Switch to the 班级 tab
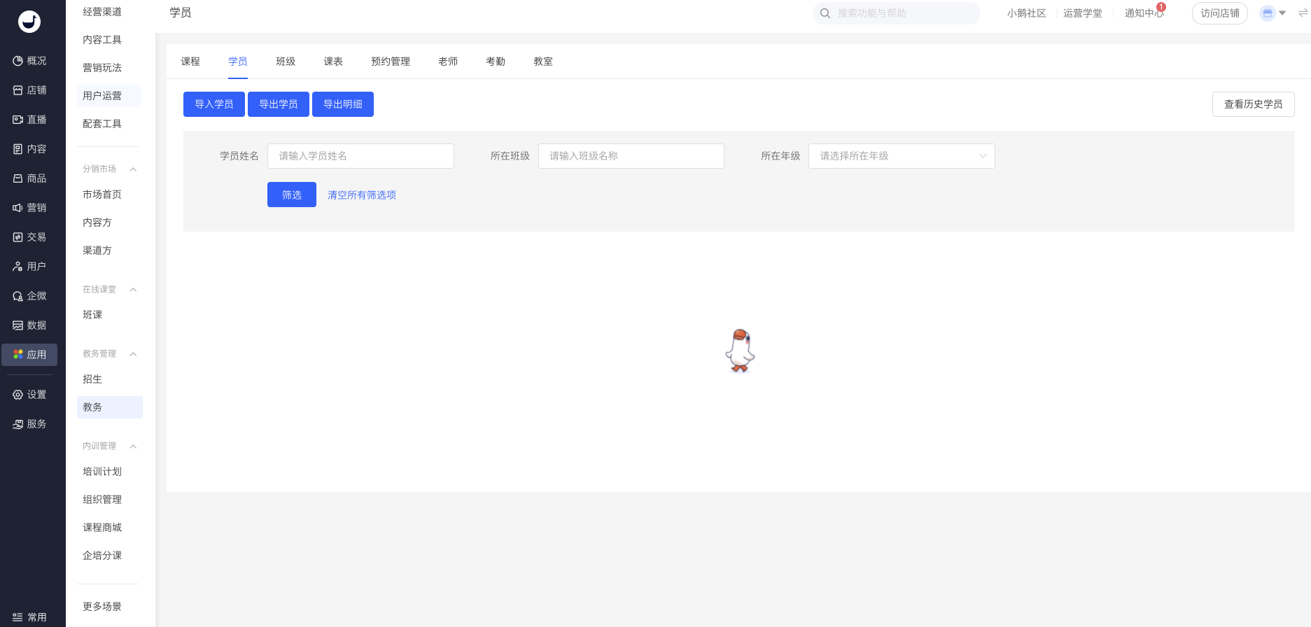 tap(286, 62)
